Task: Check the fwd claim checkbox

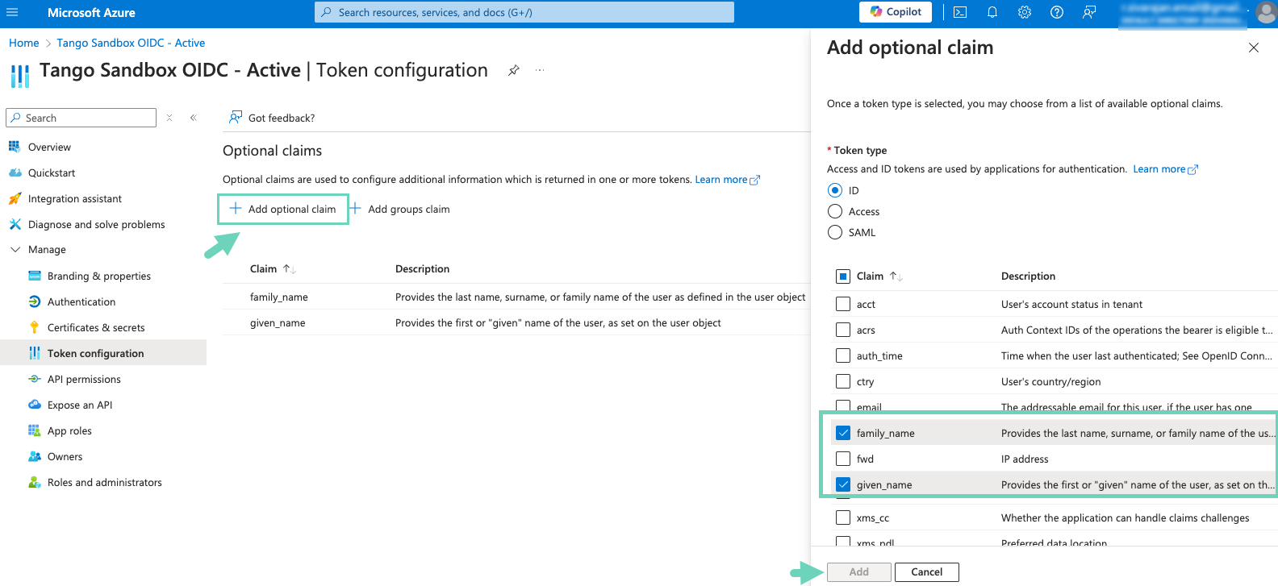Action: point(843,459)
